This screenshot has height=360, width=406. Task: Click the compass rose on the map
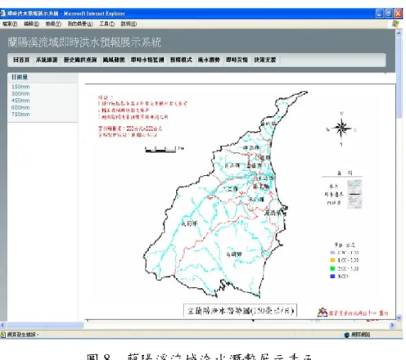[x=341, y=128]
